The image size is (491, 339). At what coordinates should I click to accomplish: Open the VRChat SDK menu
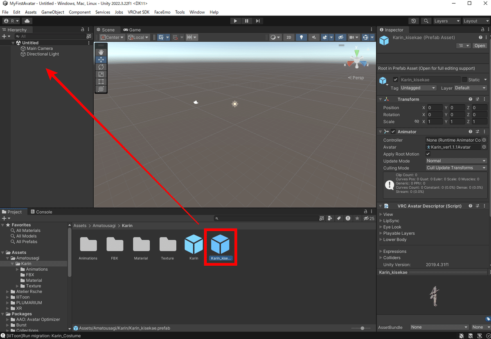pyautogui.click(x=139, y=12)
